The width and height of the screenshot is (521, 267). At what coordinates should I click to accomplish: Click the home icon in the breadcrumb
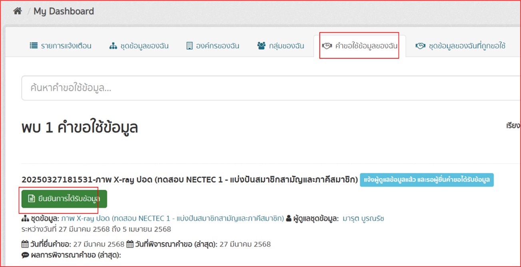click(x=17, y=11)
